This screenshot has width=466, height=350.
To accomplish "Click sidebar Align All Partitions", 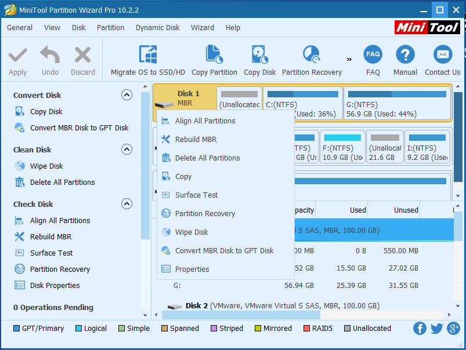I will (52, 220).
